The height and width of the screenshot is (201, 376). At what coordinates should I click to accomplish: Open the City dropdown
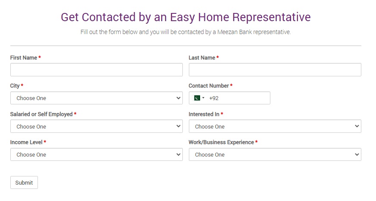96,98
